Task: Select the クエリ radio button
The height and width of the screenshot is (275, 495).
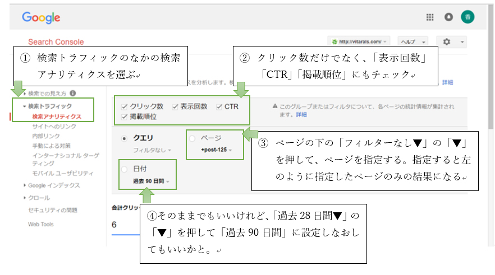Action: pyautogui.click(x=125, y=138)
